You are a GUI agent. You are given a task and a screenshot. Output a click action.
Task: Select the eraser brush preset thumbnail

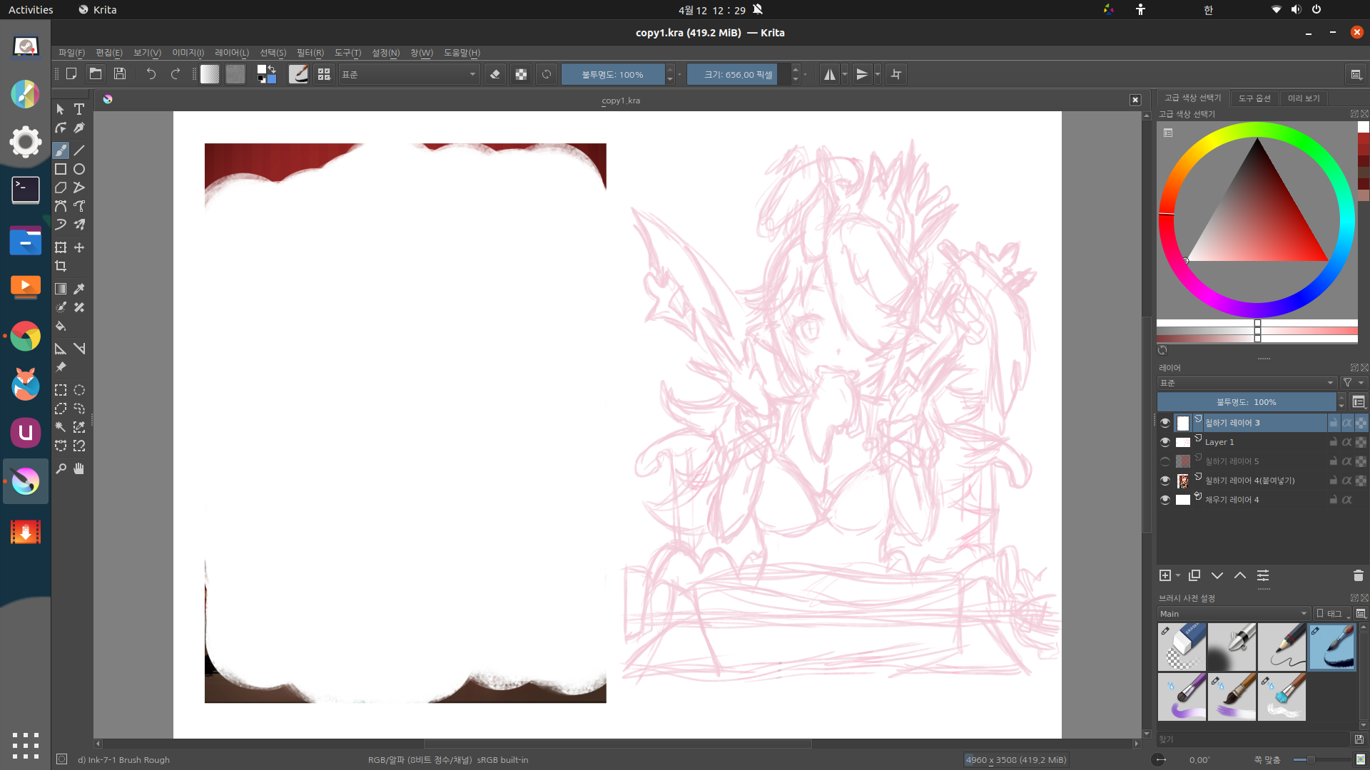click(1182, 647)
